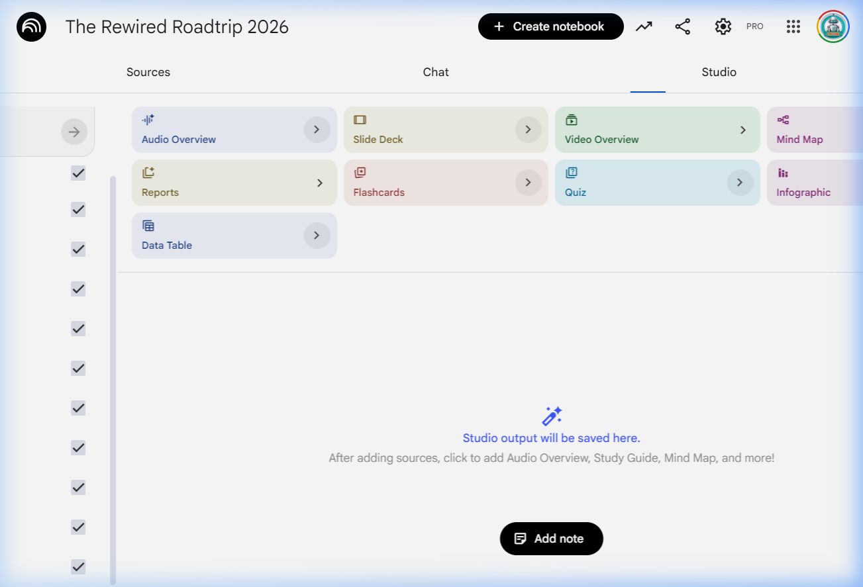Switch to the Chat tab
Screen dimensions: 863x587
pos(436,72)
